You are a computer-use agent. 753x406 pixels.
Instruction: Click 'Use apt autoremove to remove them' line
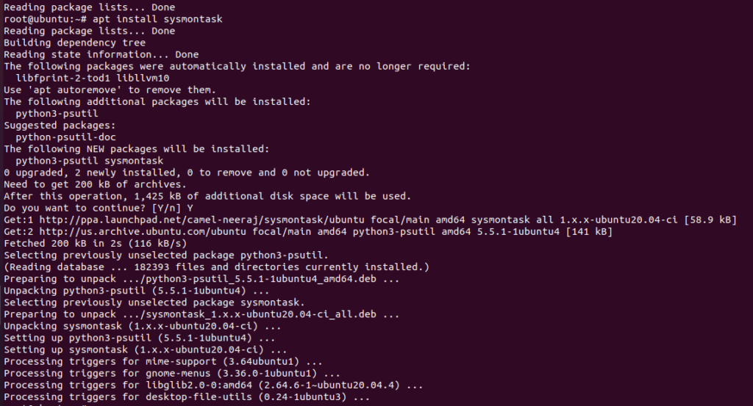110,90
